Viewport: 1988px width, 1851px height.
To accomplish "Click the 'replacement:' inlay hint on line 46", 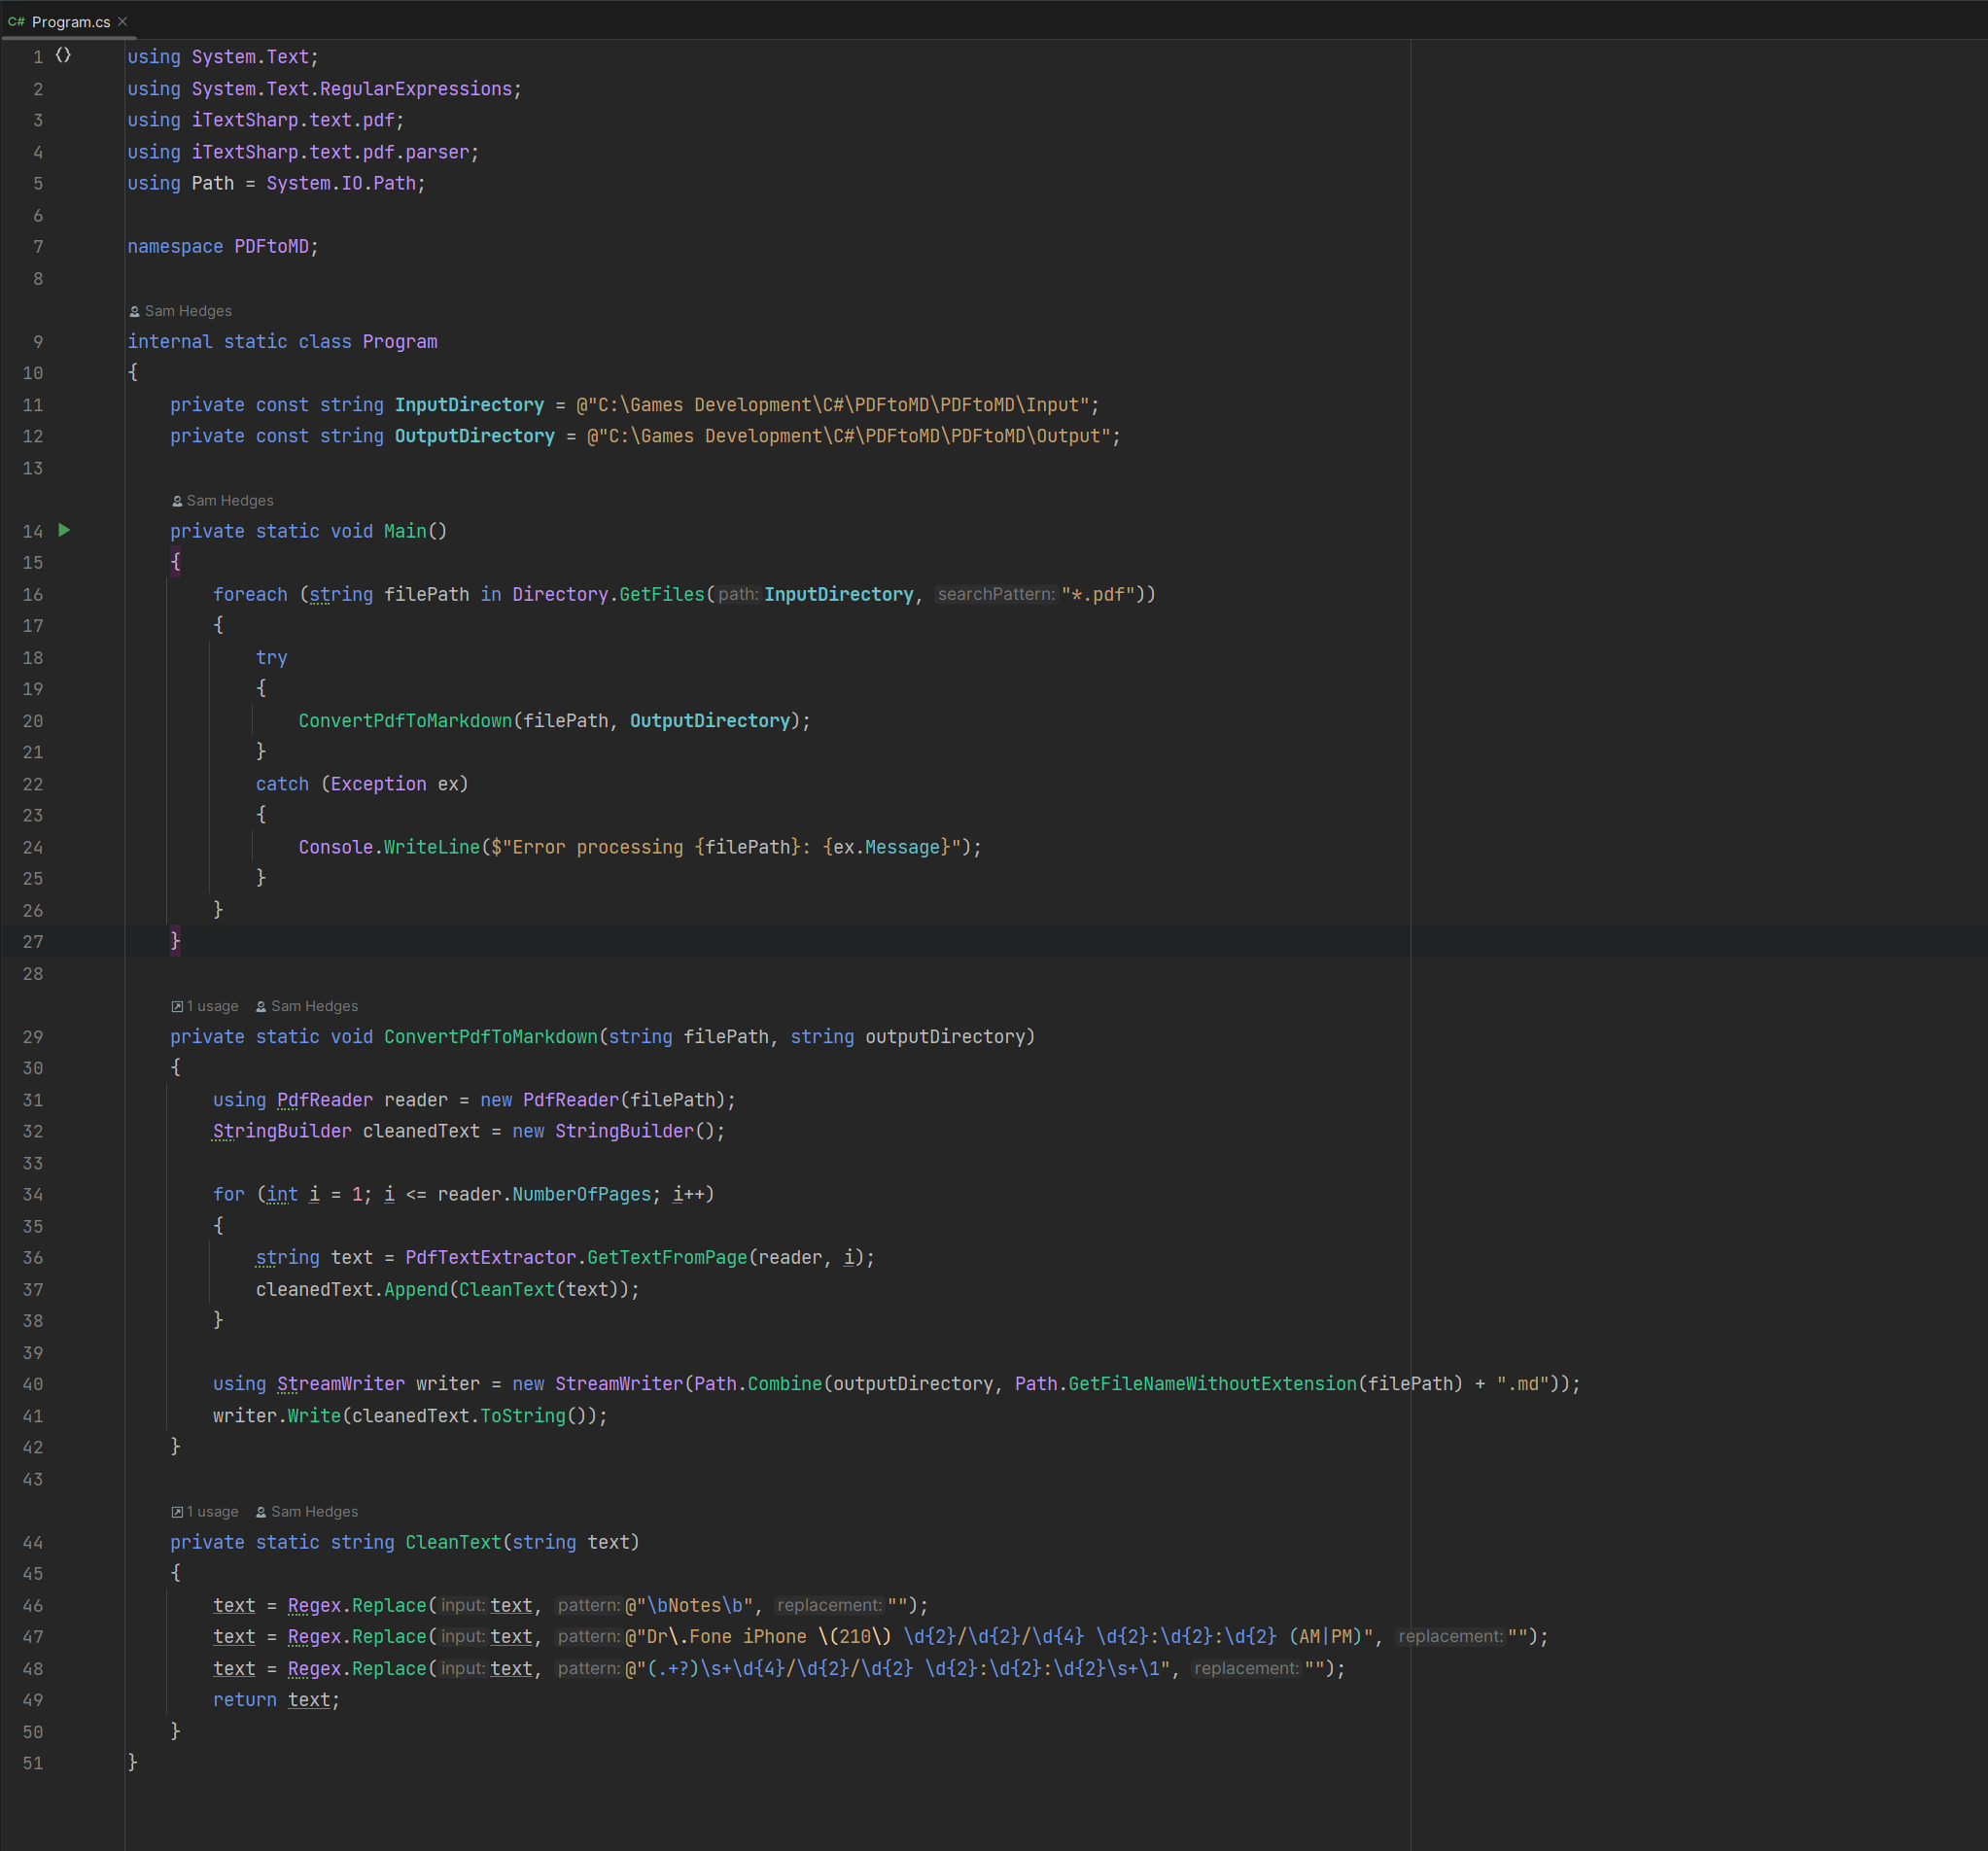I will [829, 1605].
